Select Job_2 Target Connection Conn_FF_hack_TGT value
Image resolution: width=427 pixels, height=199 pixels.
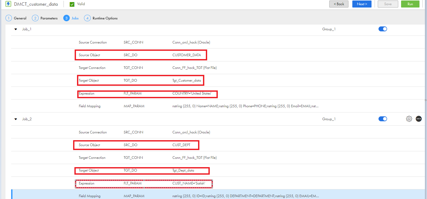coord(194,158)
